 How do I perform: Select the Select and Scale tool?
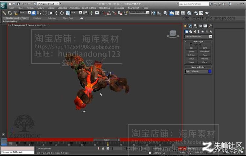(x=68, y=13)
